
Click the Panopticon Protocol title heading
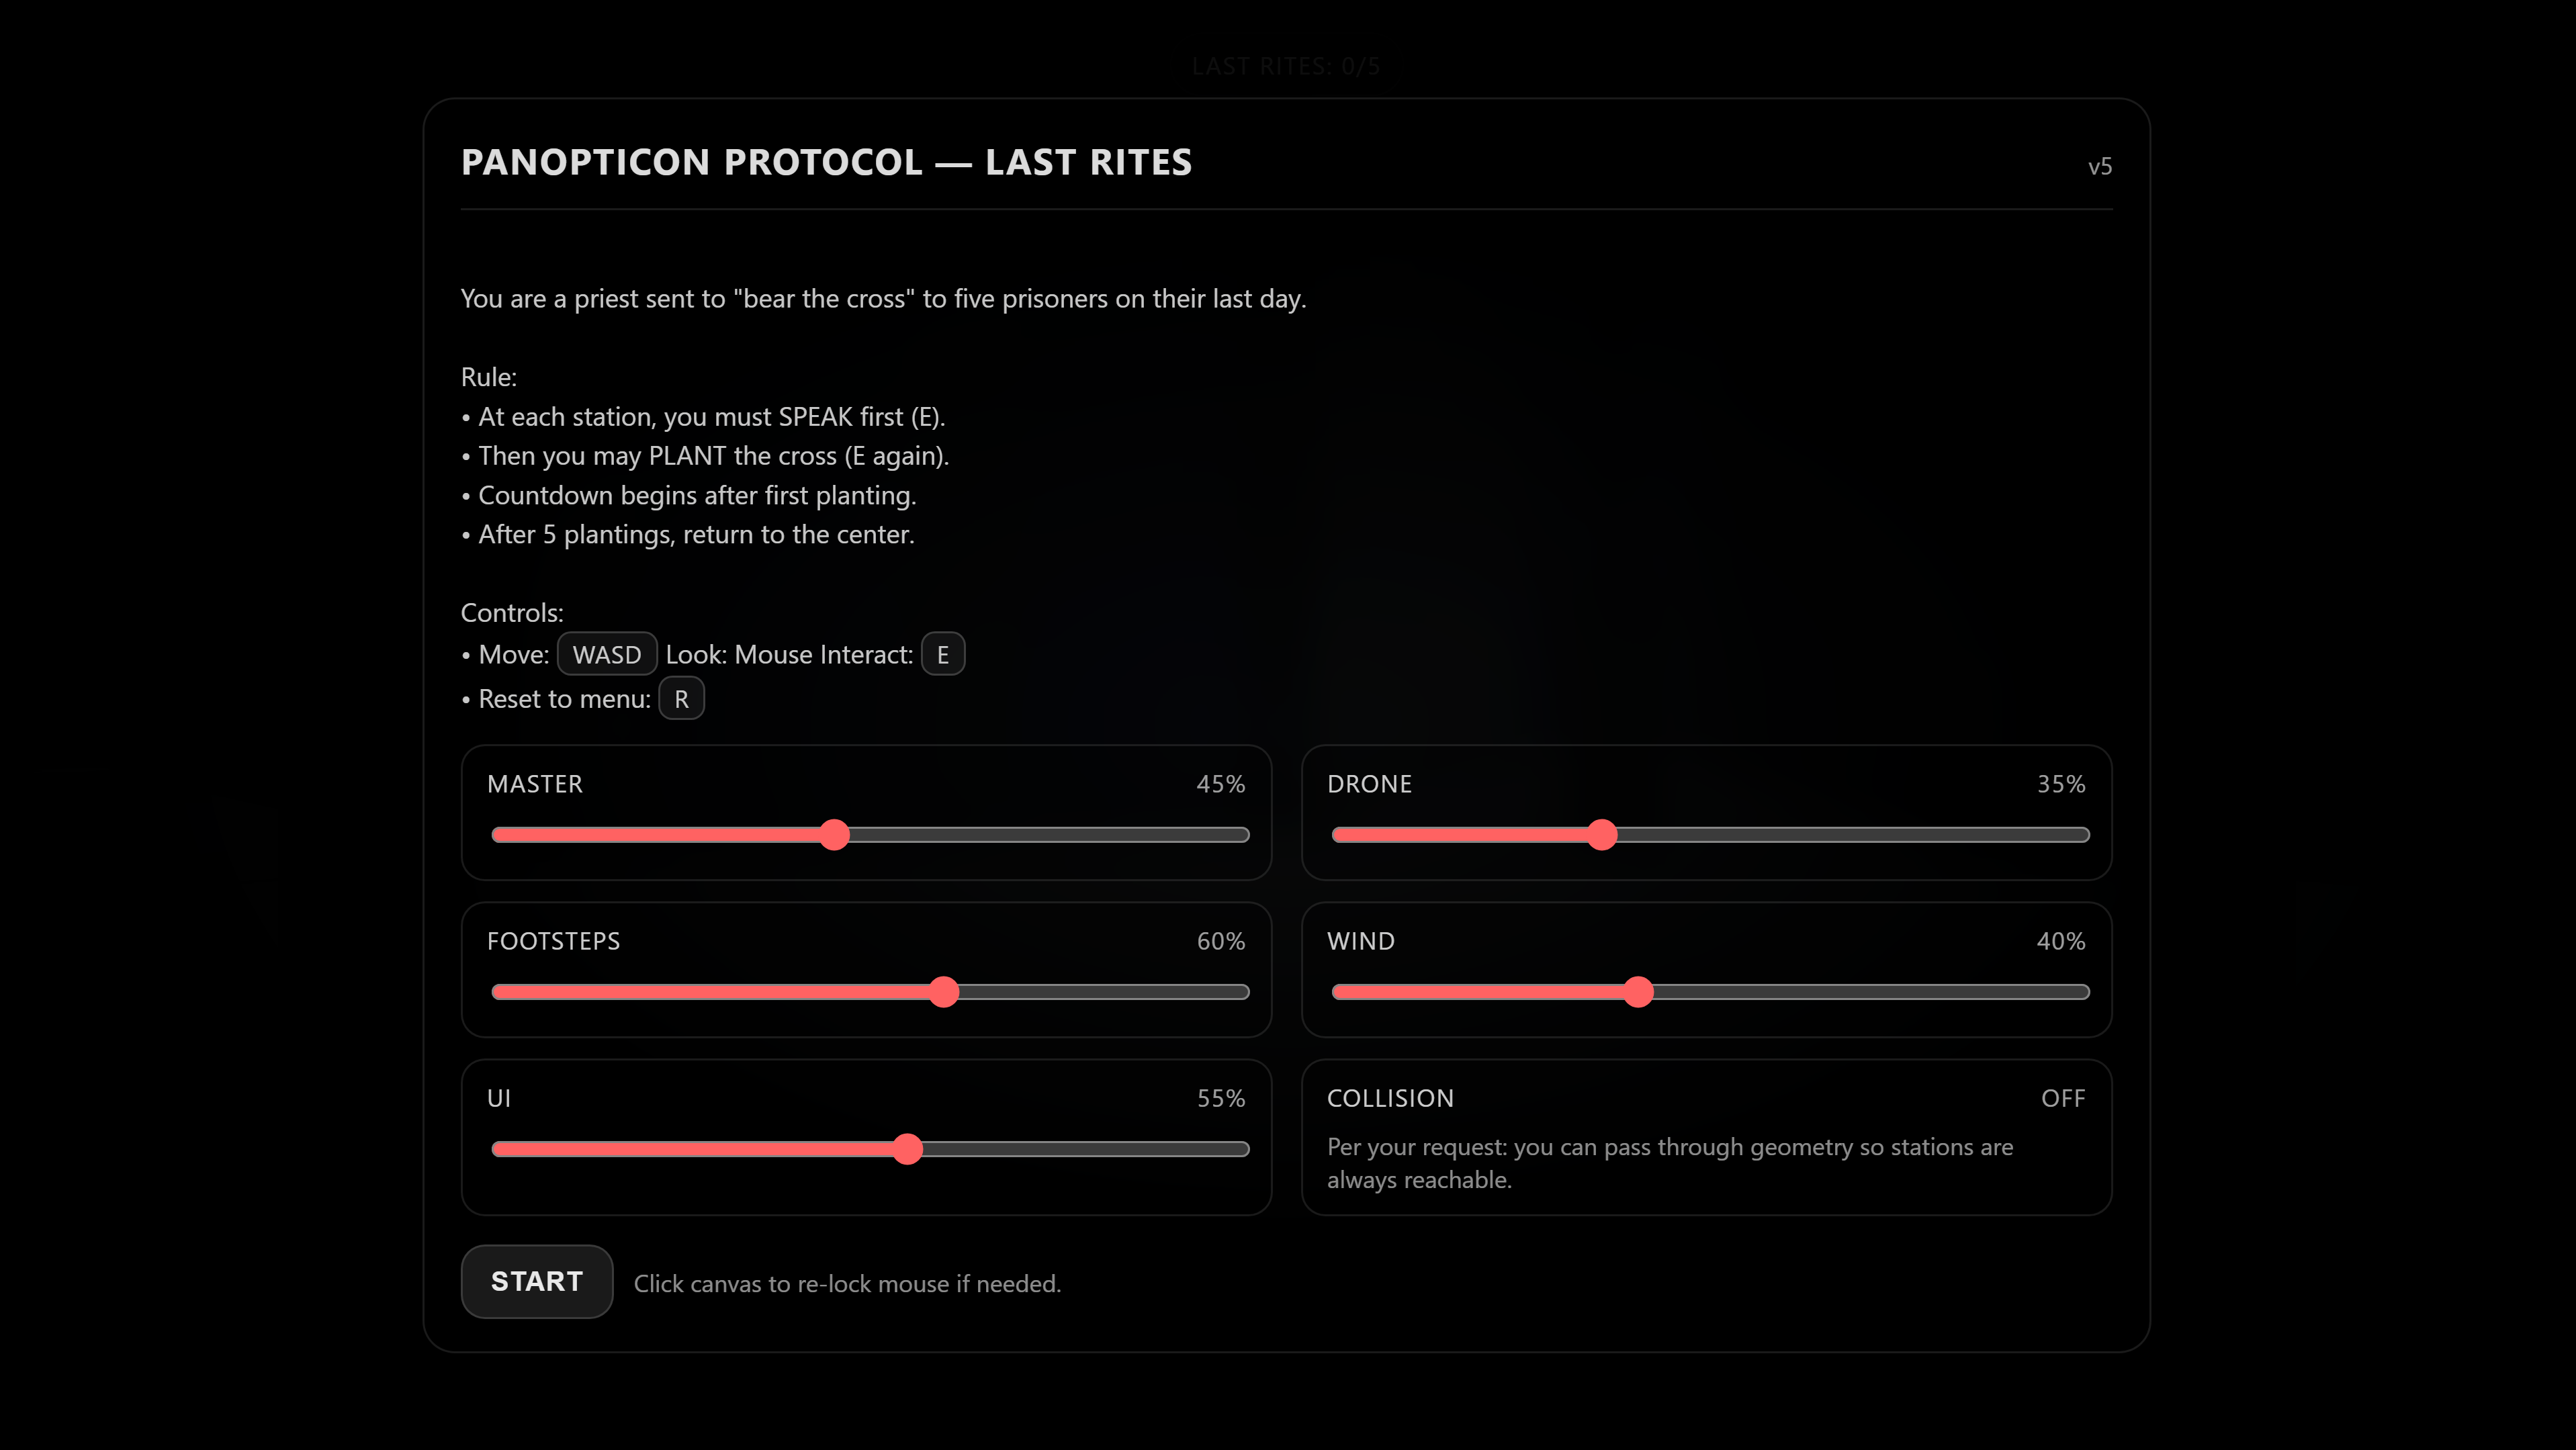tap(826, 162)
